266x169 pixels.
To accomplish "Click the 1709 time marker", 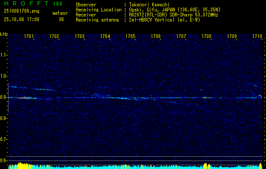I will coord(232,36).
